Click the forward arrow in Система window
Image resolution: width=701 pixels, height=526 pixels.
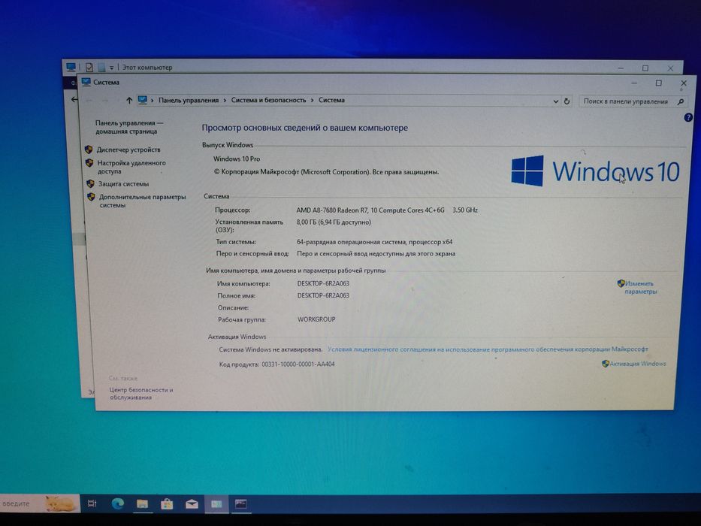(105, 101)
